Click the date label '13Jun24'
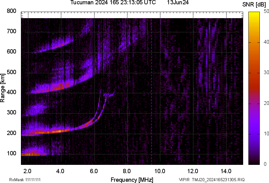Viewport: 269px width, 183px height. pos(178,2)
